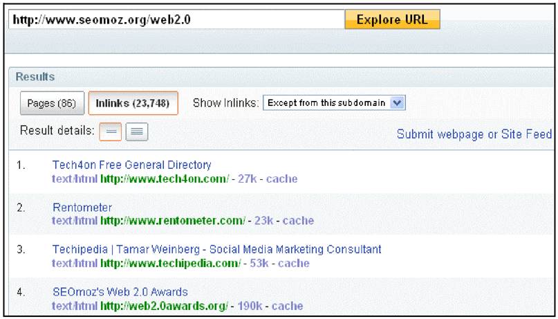
Task: Open Submit webpage or Site Feed link
Action: [x=474, y=134]
